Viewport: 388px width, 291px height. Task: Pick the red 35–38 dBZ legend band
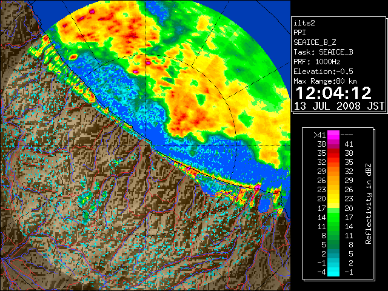[x=333, y=153]
